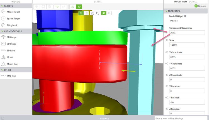Screen dimensions: 209x120
Task: Undo the last canvas action
Action: [57, 7]
